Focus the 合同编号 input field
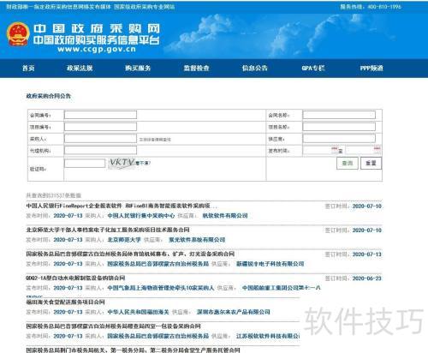This screenshot has height=353, width=428. coord(100,115)
